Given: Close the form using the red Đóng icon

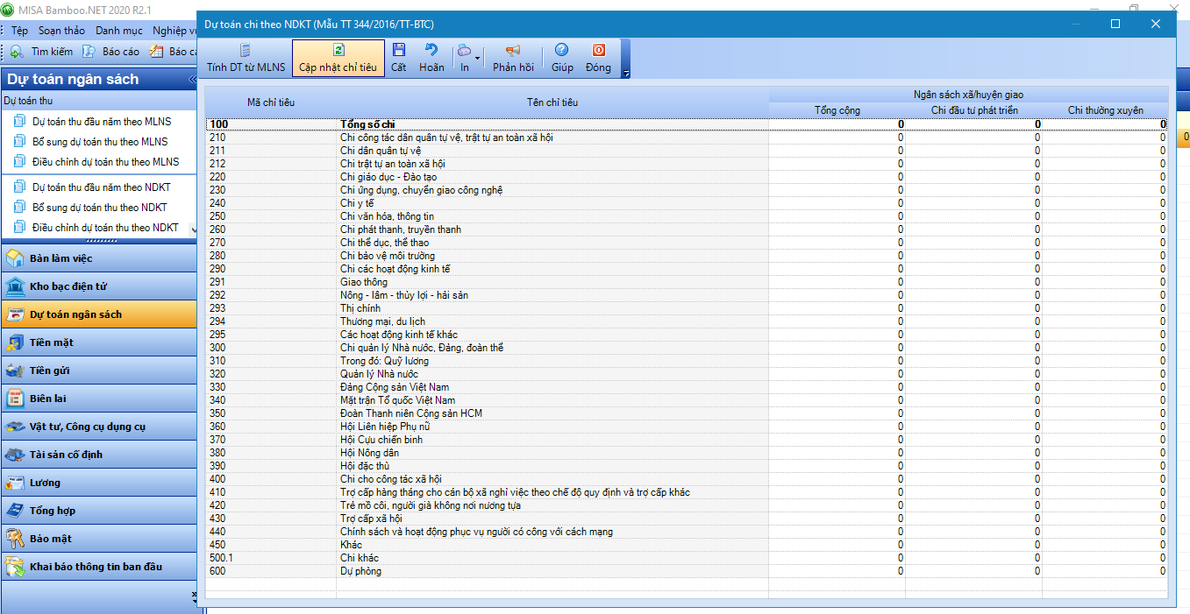Looking at the screenshot, I should pyautogui.click(x=598, y=51).
